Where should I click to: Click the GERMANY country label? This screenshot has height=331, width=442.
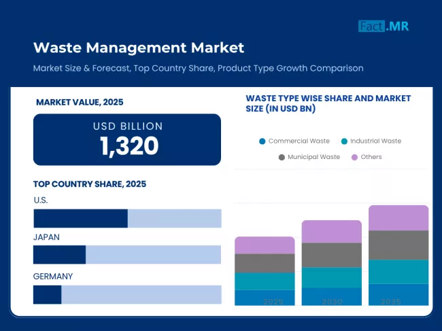[53, 277]
